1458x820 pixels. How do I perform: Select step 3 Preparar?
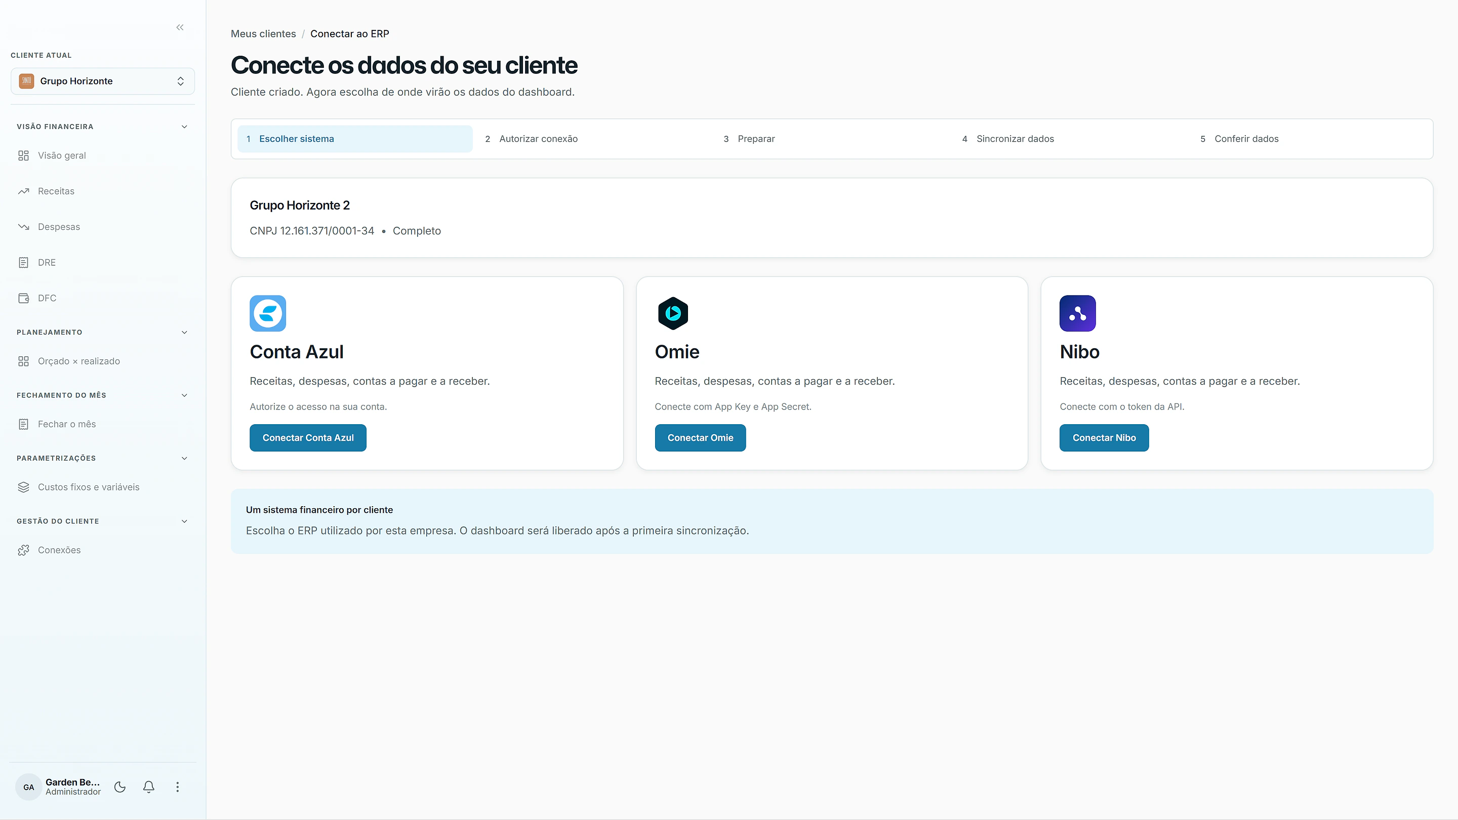click(832, 139)
